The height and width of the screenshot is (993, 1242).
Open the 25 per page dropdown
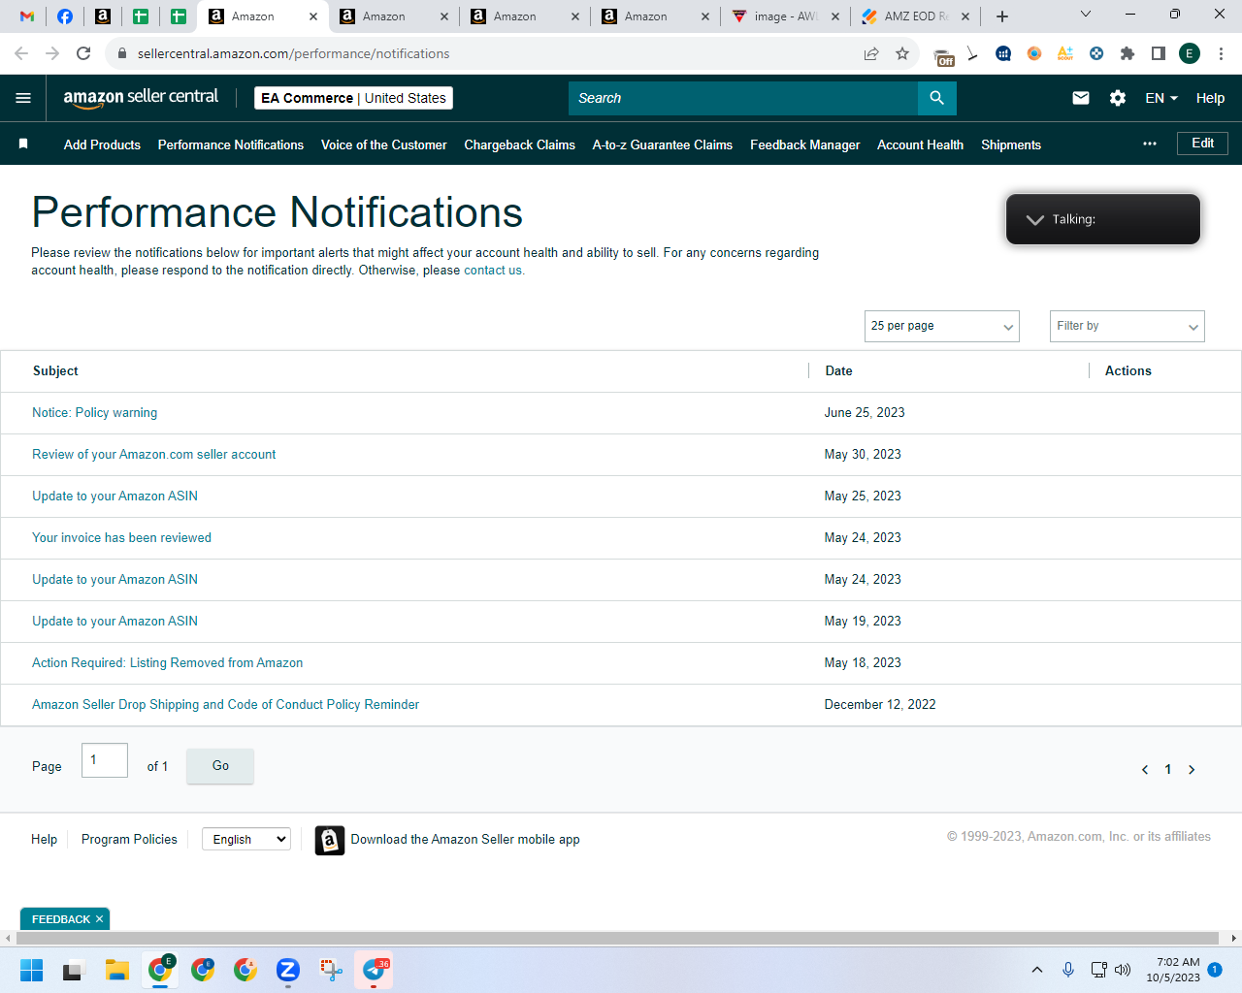[x=942, y=326]
